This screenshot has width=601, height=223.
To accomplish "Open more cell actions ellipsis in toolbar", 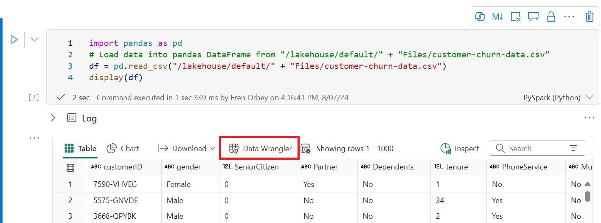I will (x=569, y=17).
